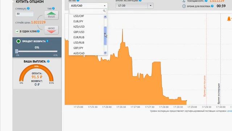Select USD/CHF from asset list
Screen dimensions: 232x131
click(x=79, y=16)
